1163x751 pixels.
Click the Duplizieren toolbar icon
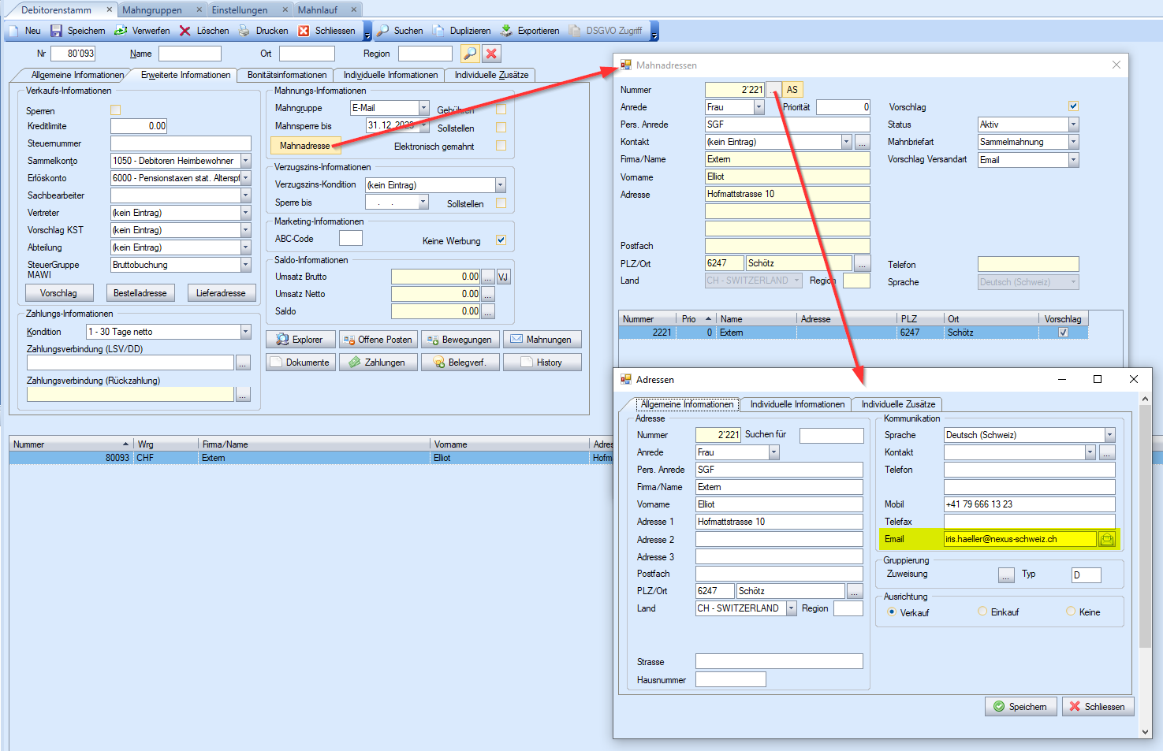point(438,31)
